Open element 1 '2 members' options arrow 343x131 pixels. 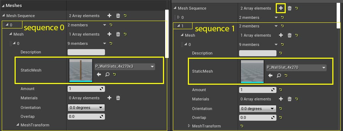[276, 26]
